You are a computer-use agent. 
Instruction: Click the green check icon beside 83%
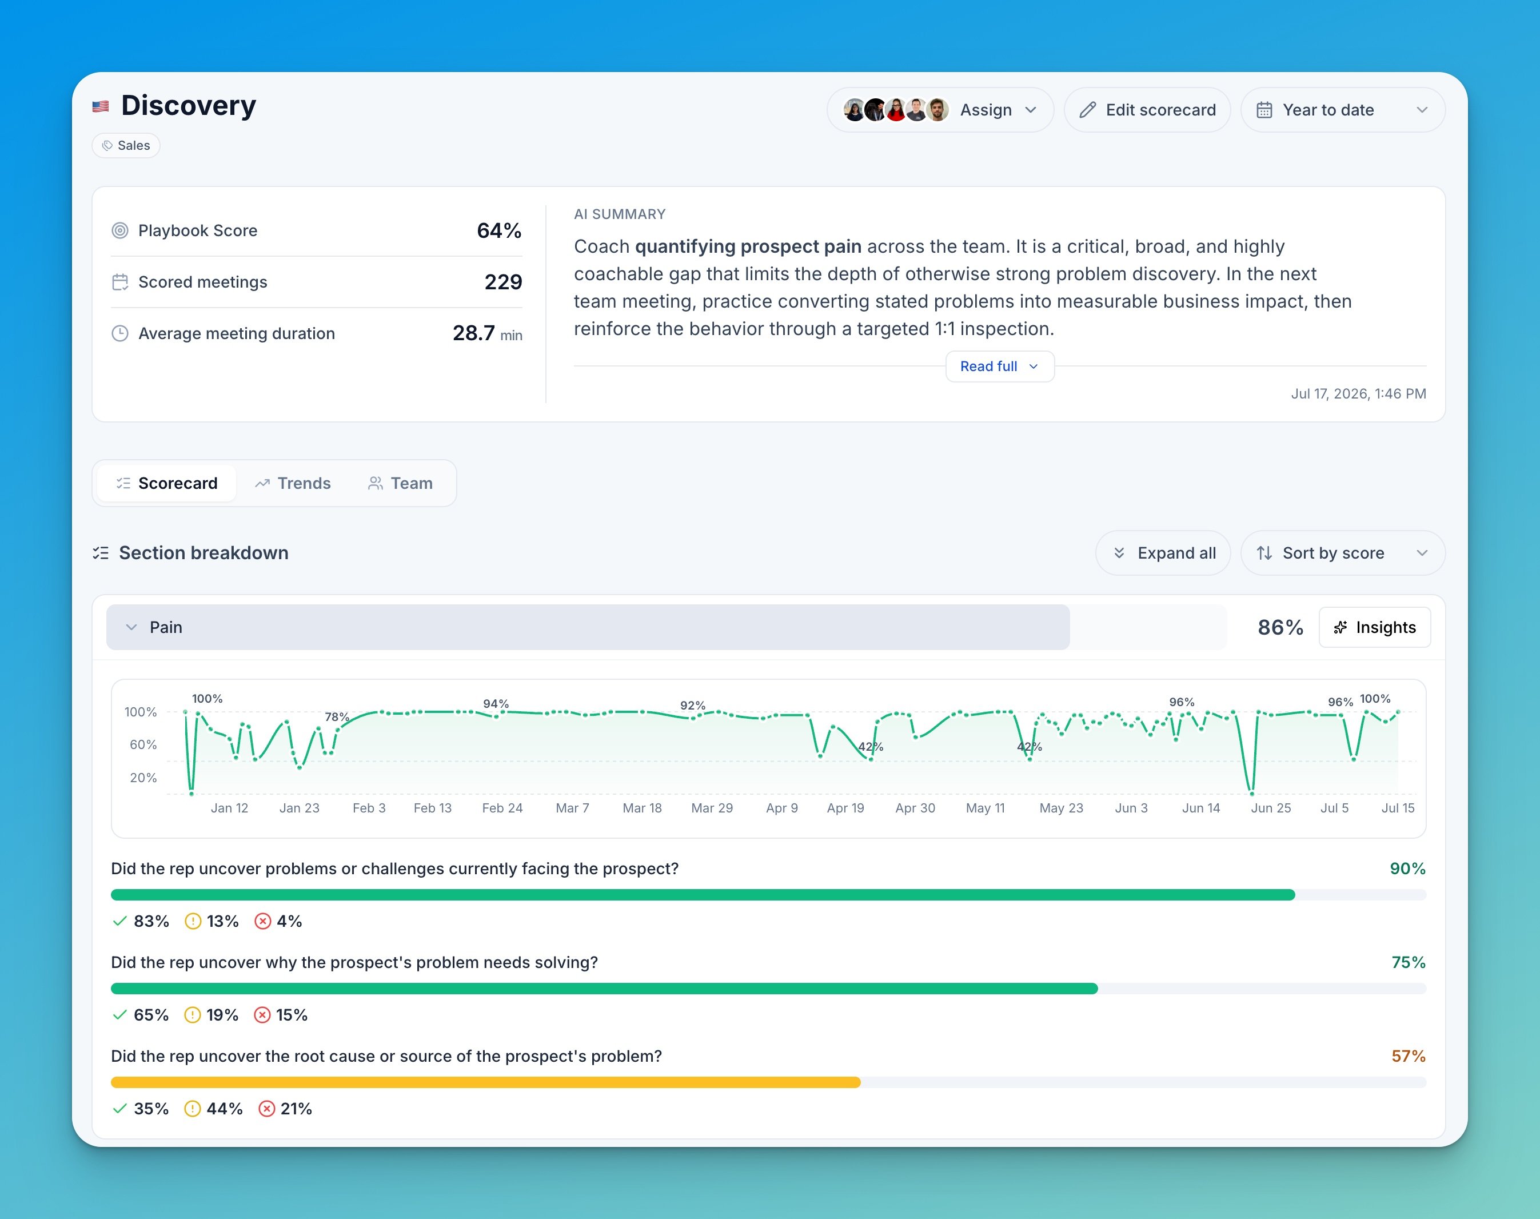coord(120,921)
